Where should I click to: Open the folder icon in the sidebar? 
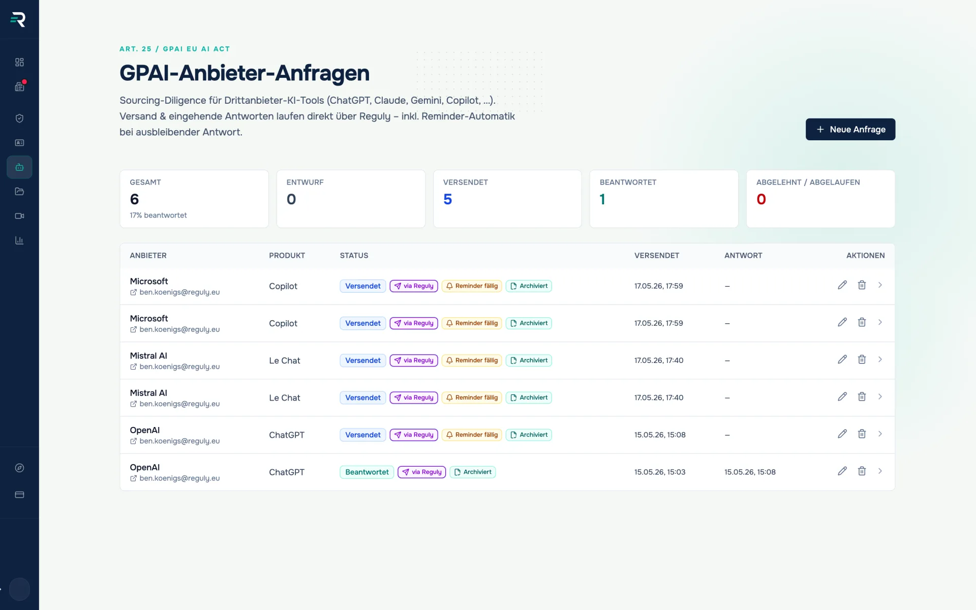click(x=19, y=192)
